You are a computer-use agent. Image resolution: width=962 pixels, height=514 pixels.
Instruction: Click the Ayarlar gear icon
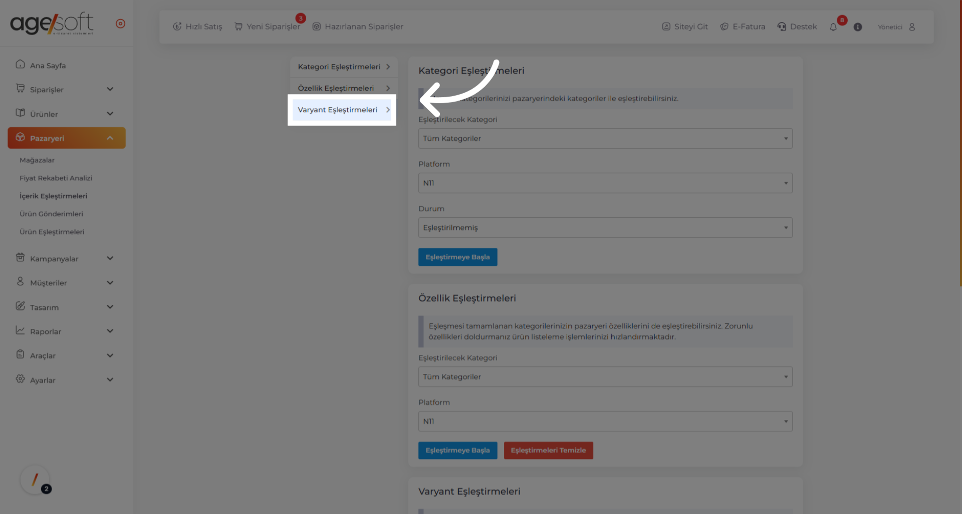20,379
